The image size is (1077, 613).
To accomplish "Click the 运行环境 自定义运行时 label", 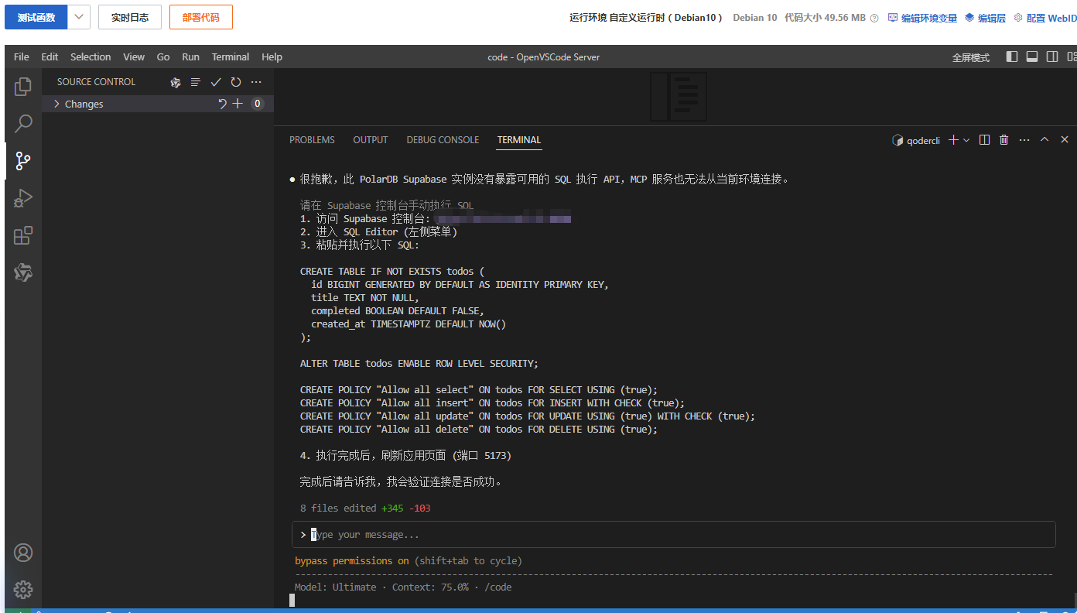I will coord(646,18).
